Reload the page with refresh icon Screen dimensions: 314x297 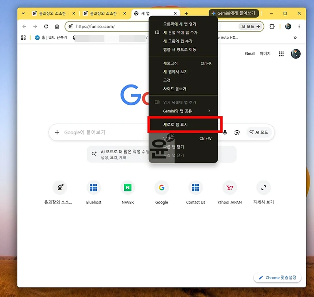46,26
